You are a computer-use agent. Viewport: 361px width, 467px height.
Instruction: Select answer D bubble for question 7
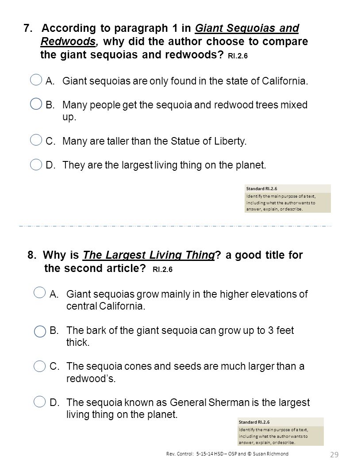point(36,165)
